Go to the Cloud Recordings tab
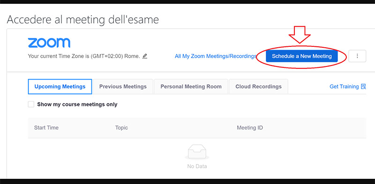 click(x=259, y=87)
